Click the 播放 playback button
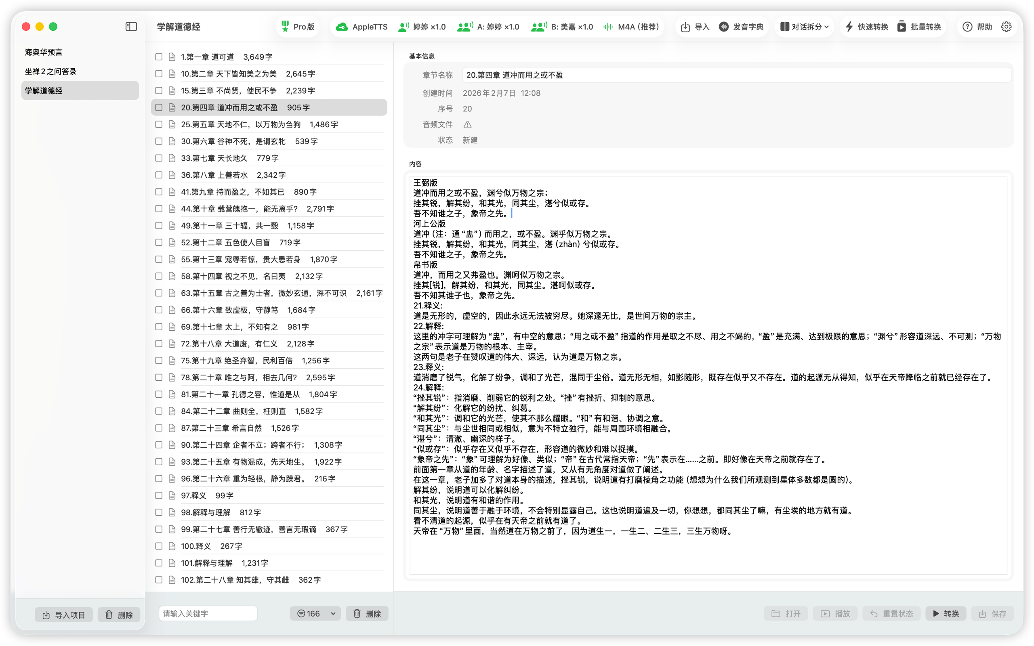This screenshot has width=1034, height=646. (835, 614)
